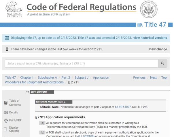The height and width of the screenshot is (137, 174).
Task: Click the calendar icon in date banner
Action: 7,38
